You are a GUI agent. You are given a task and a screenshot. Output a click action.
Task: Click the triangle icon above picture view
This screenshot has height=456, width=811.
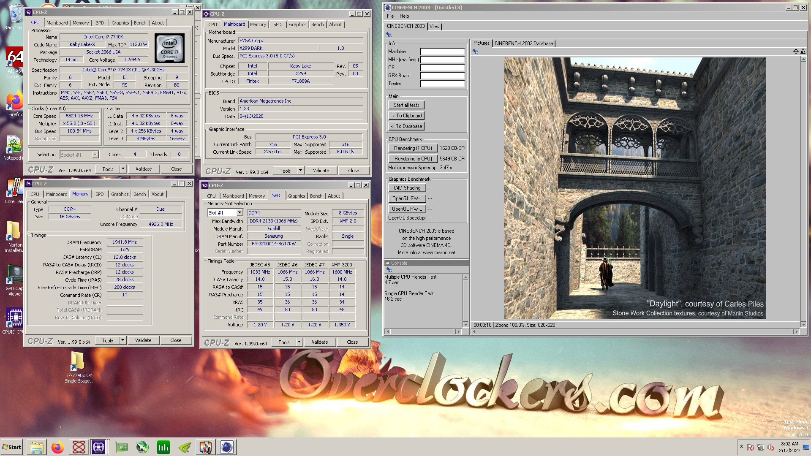pos(803,52)
